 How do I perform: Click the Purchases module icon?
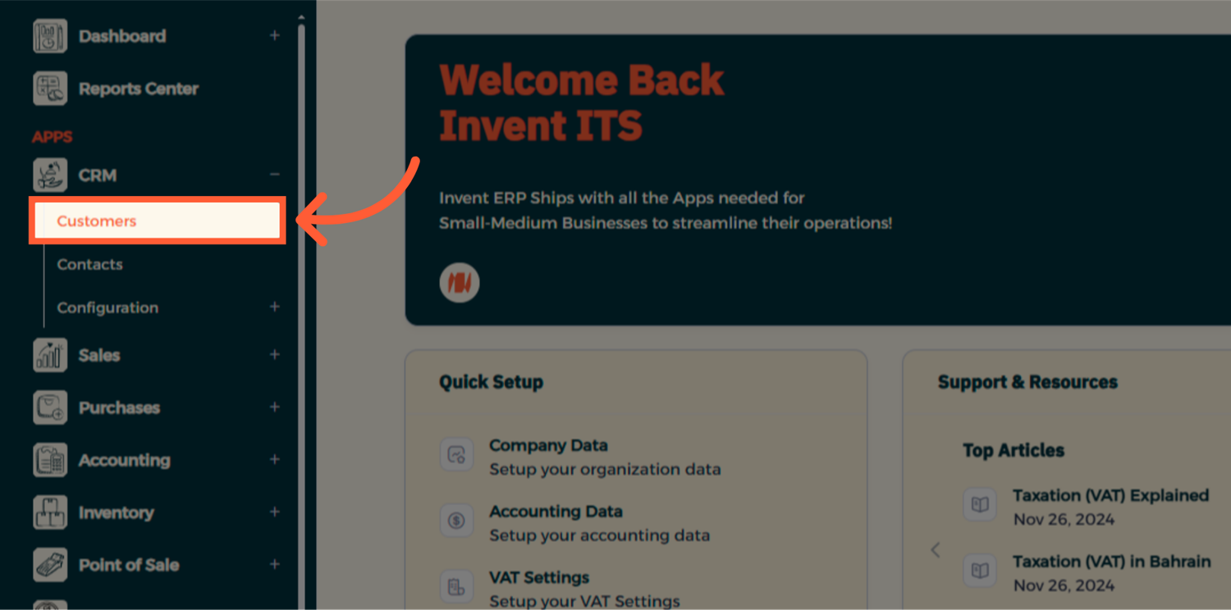tap(50, 407)
